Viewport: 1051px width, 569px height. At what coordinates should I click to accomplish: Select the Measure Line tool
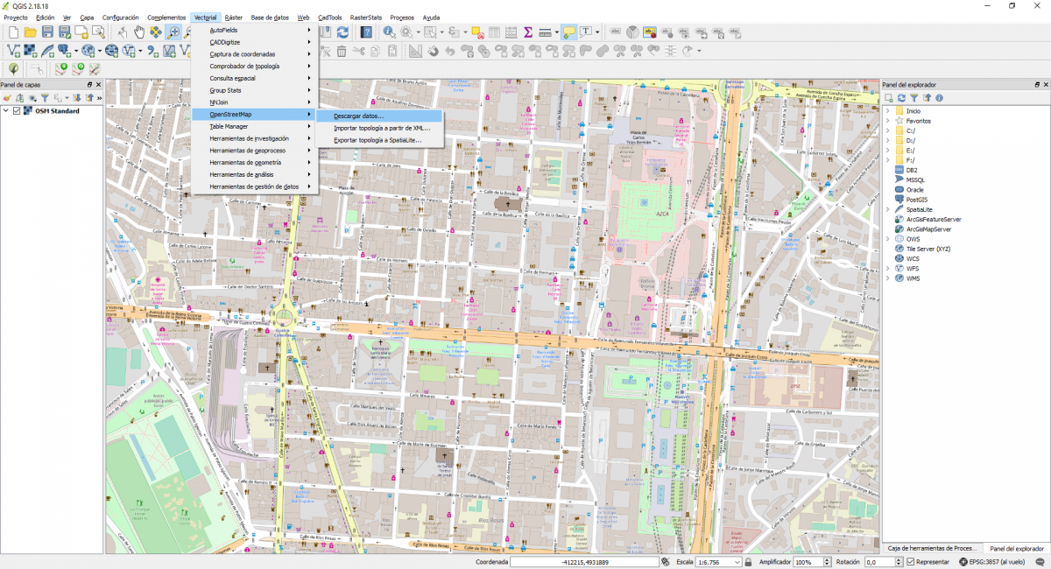(545, 32)
